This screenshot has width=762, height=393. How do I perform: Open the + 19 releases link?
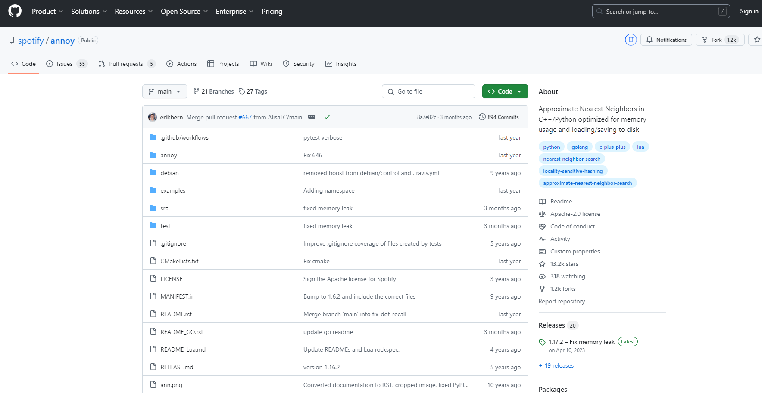[556, 365]
